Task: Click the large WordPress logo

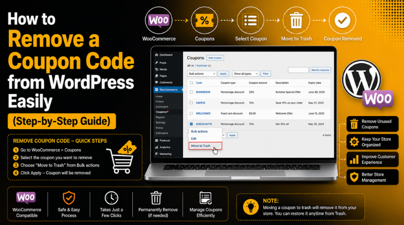Action: [361, 79]
